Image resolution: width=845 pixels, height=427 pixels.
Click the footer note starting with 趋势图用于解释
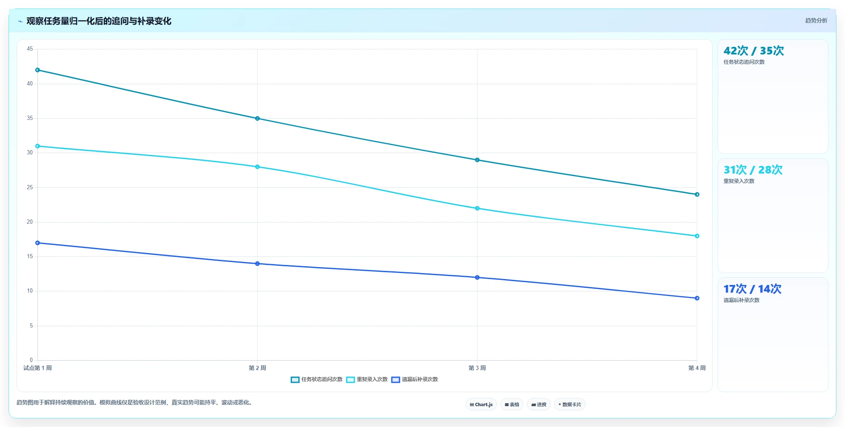pyautogui.click(x=135, y=402)
